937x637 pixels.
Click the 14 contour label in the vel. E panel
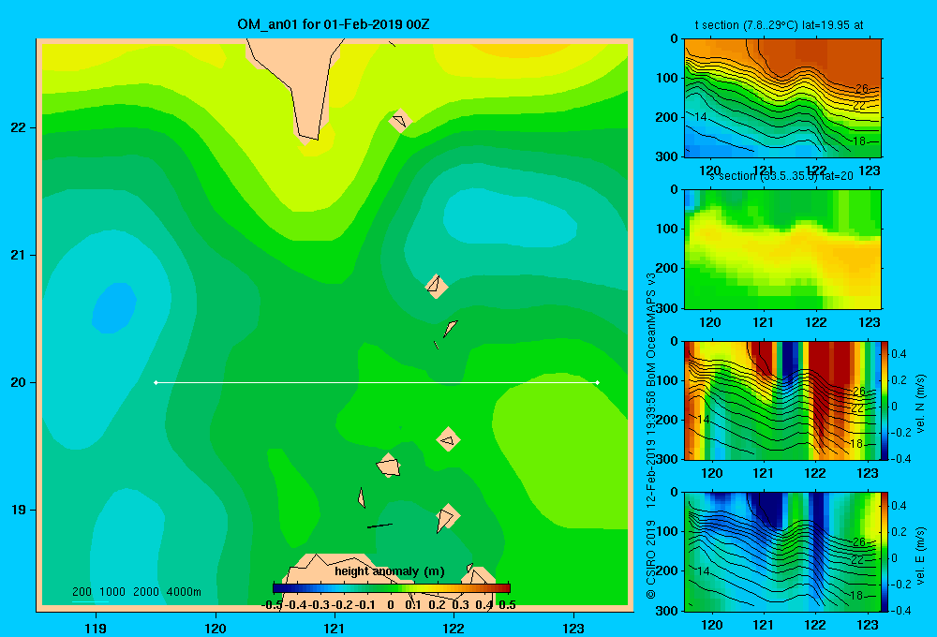pos(704,571)
